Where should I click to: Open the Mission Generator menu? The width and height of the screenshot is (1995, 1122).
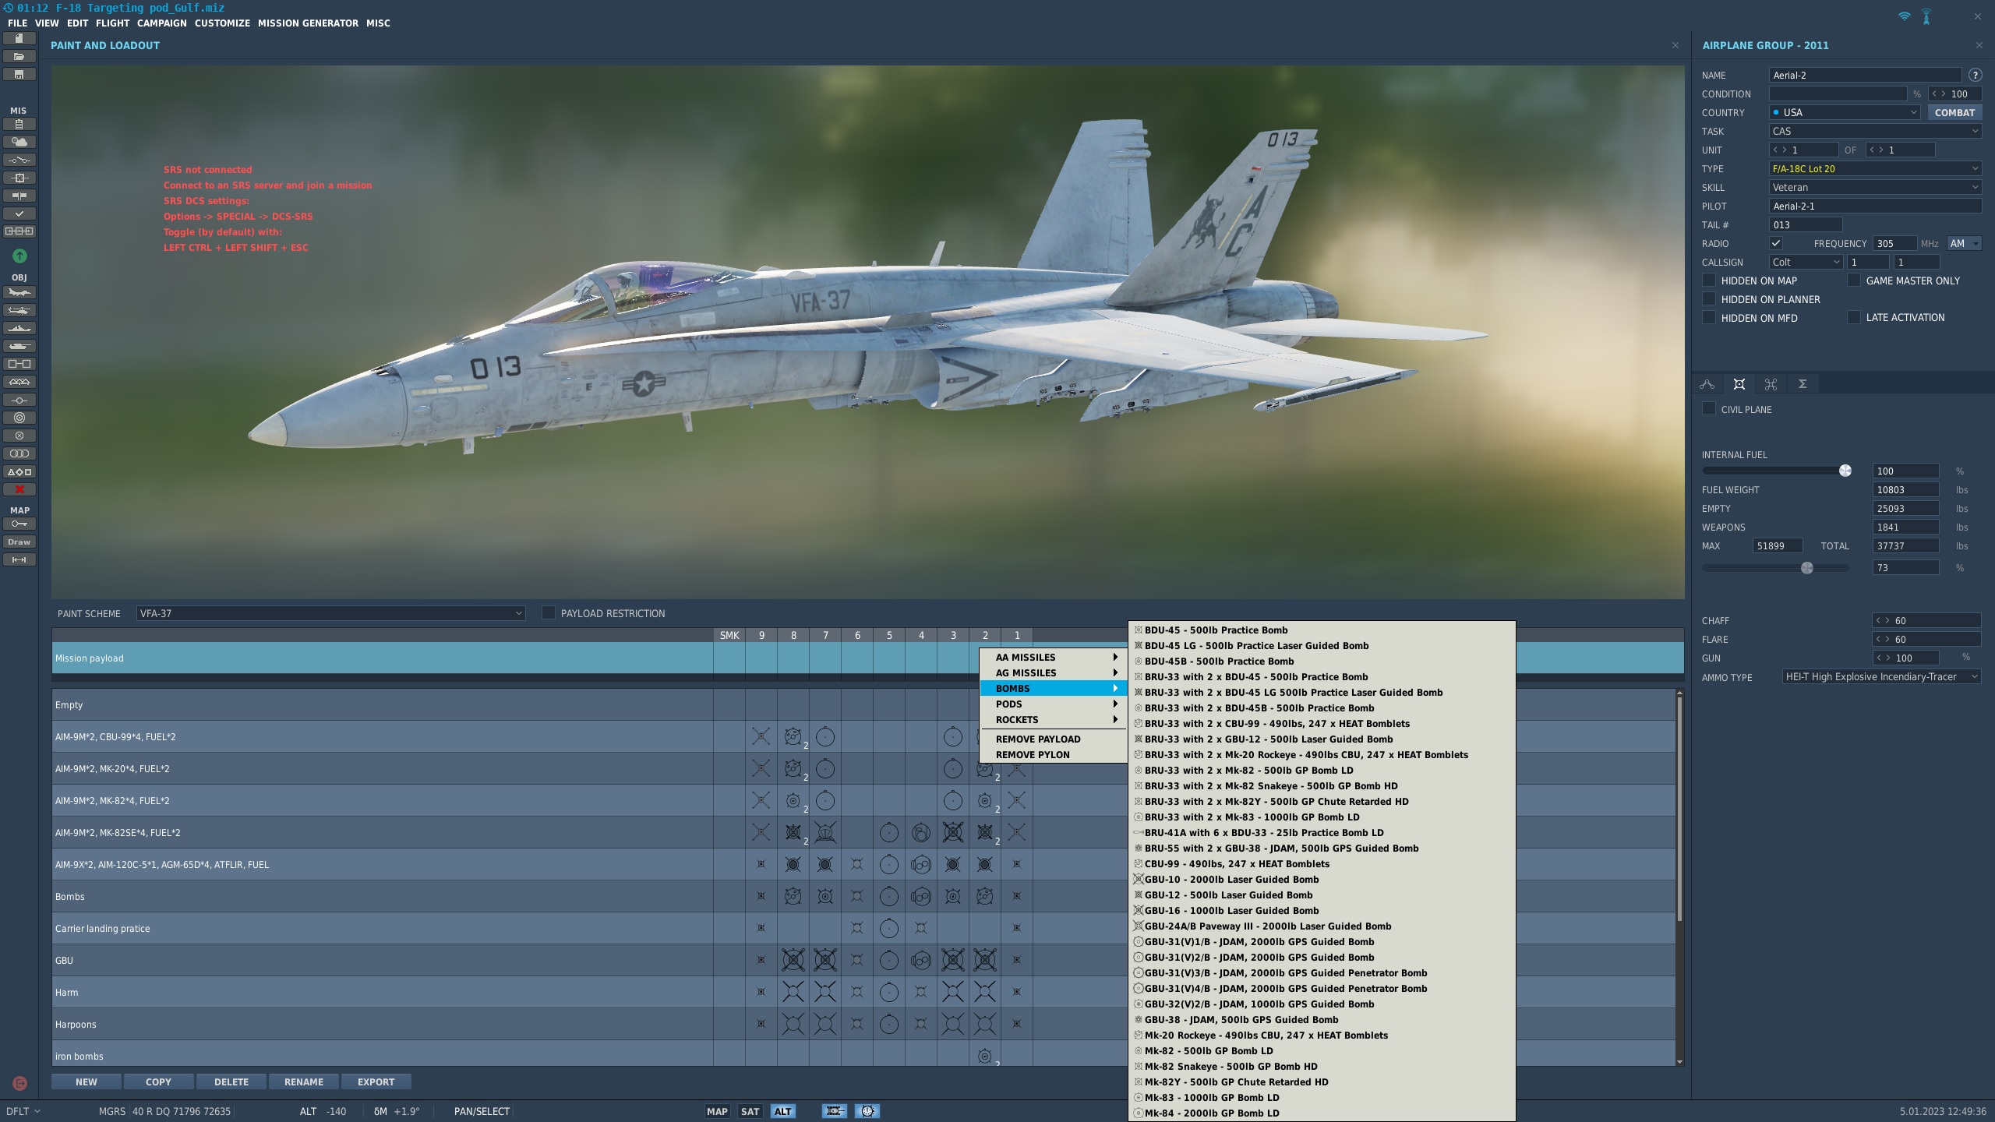tap(308, 23)
